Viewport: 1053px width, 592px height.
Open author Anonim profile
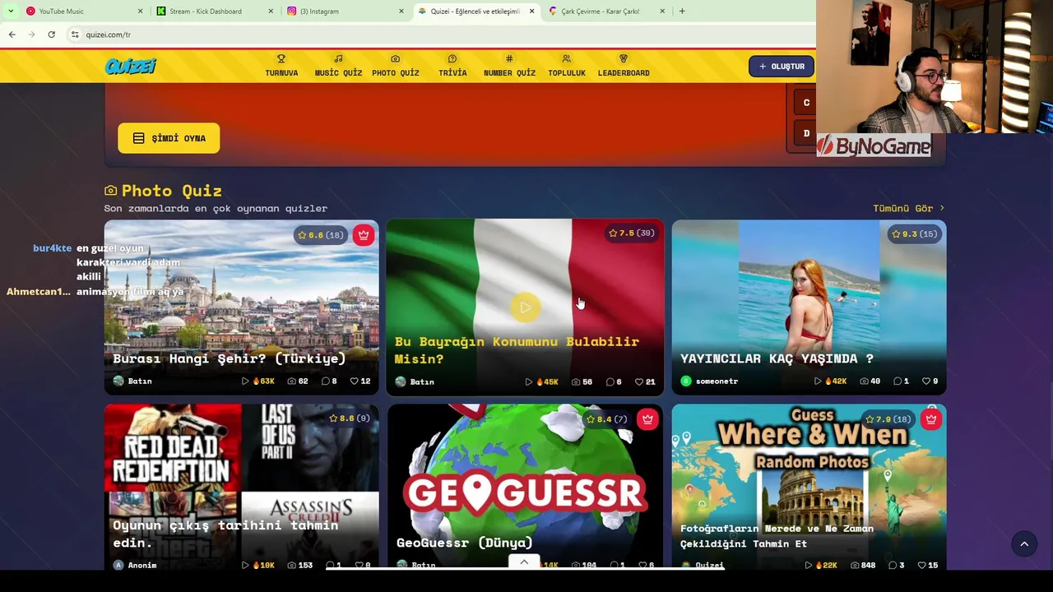[x=135, y=566]
